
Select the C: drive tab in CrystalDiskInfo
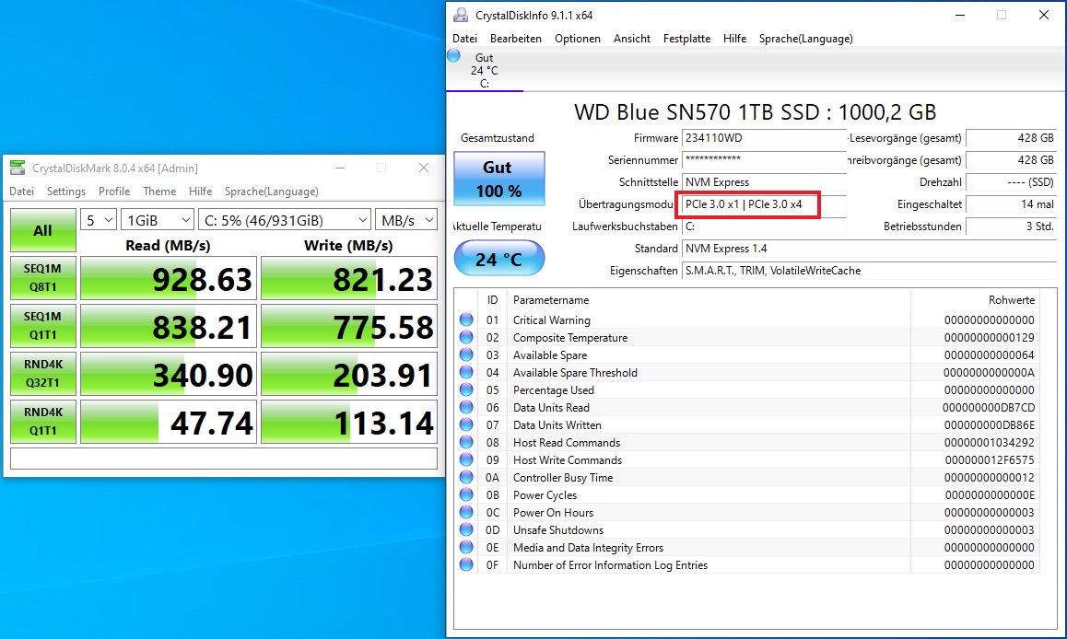[485, 71]
